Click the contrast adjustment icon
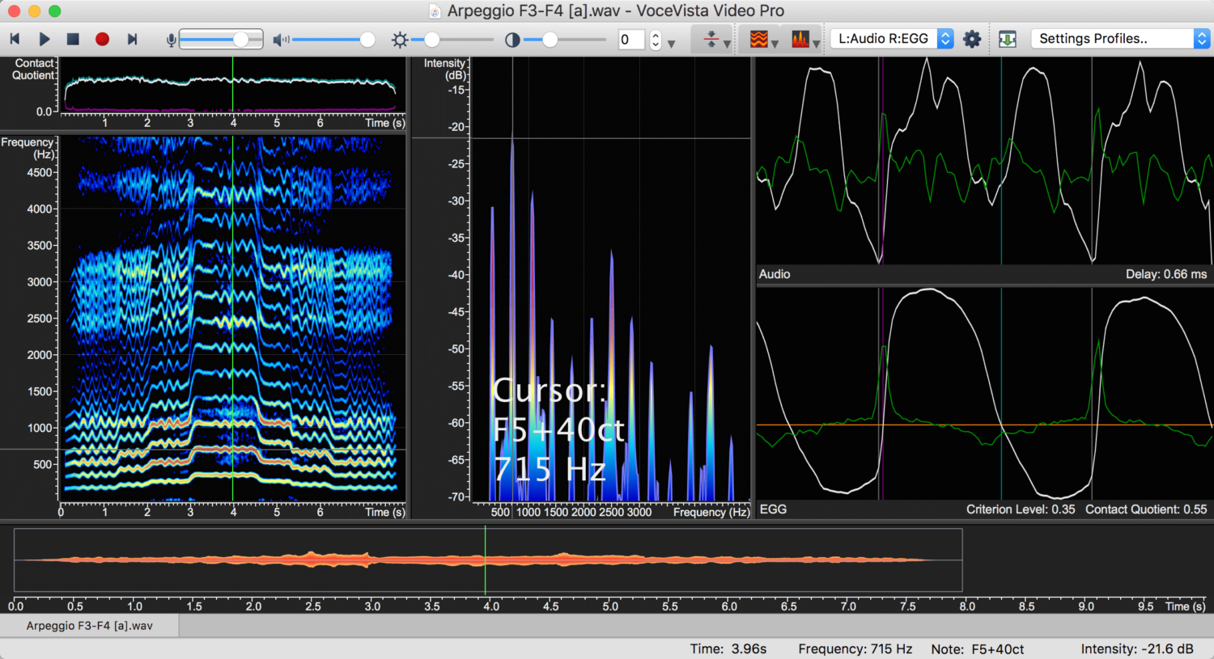Viewport: 1214px width, 659px height. pyautogui.click(x=512, y=38)
